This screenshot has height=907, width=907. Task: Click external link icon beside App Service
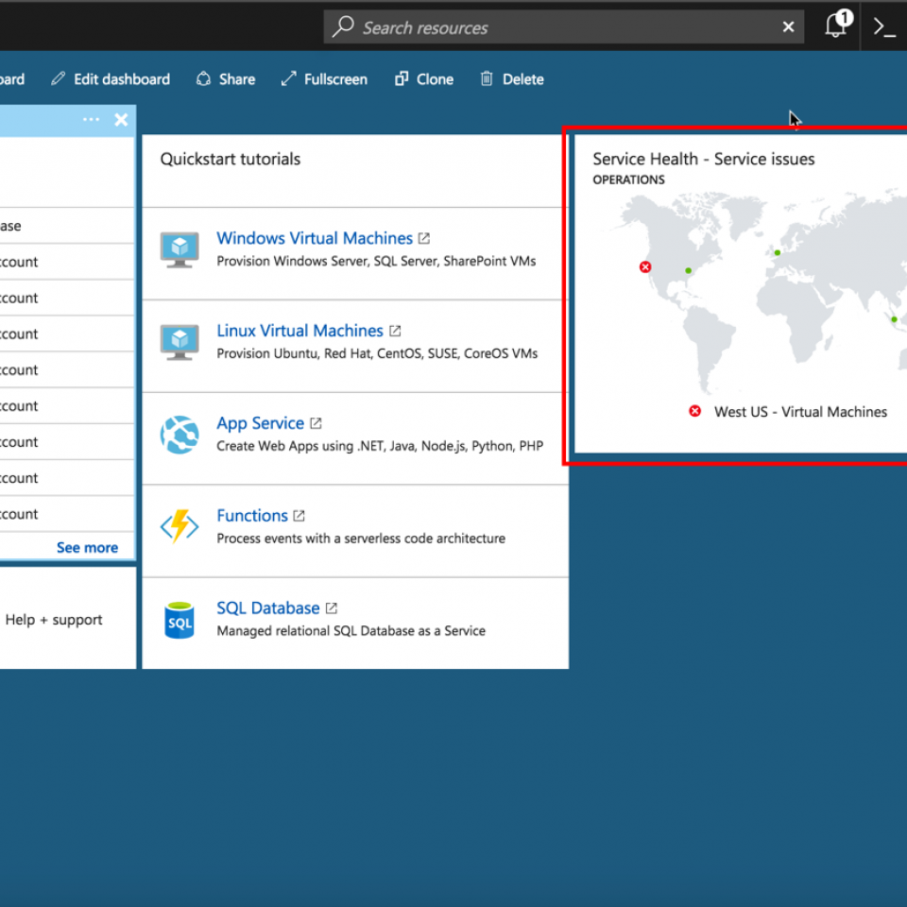pos(316,423)
